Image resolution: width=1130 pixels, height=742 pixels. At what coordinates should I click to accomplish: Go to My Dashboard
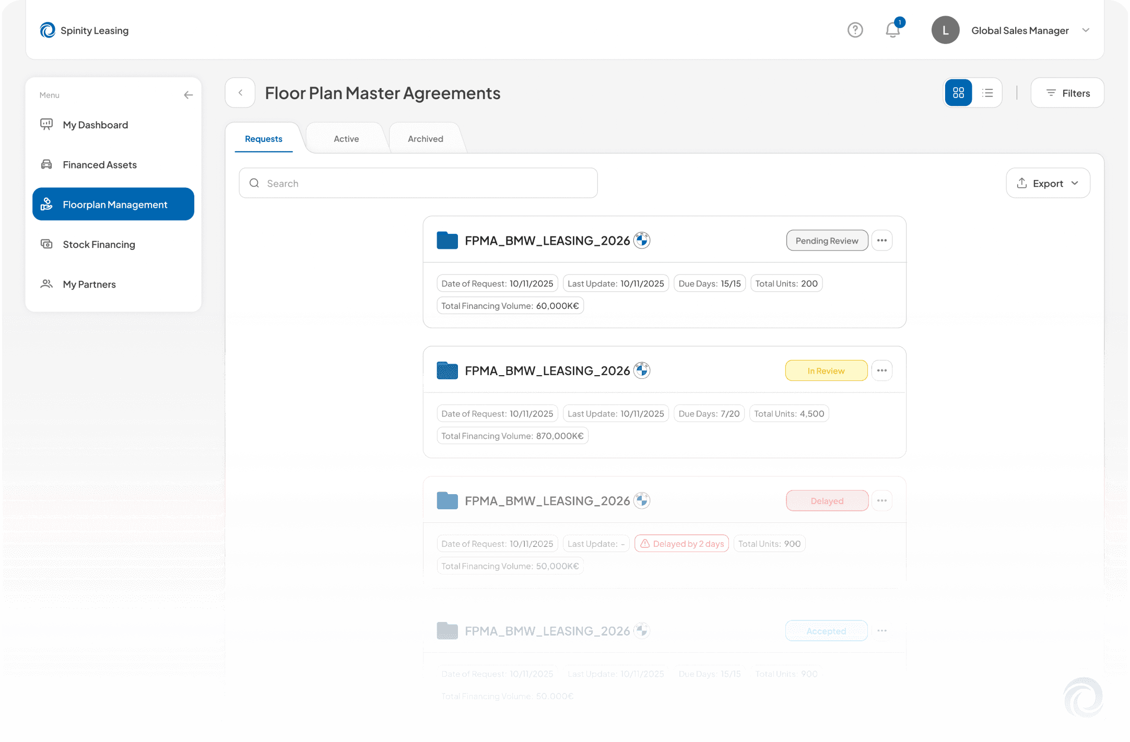(x=95, y=125)
